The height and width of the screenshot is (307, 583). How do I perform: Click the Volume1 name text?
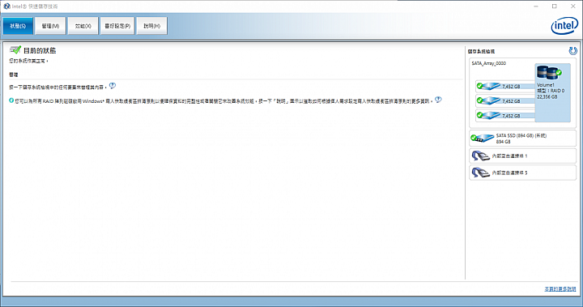point(546,85)
